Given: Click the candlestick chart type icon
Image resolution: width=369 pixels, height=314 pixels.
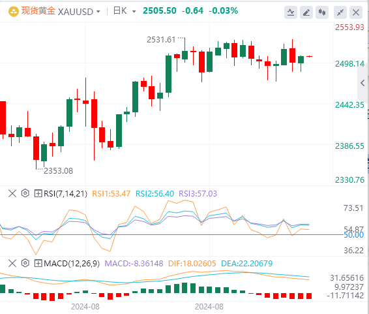Looking at the screenshot, I should (x=322, y=12).
